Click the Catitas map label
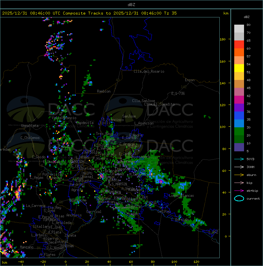The image size is (263, 266). click(164, 211)
